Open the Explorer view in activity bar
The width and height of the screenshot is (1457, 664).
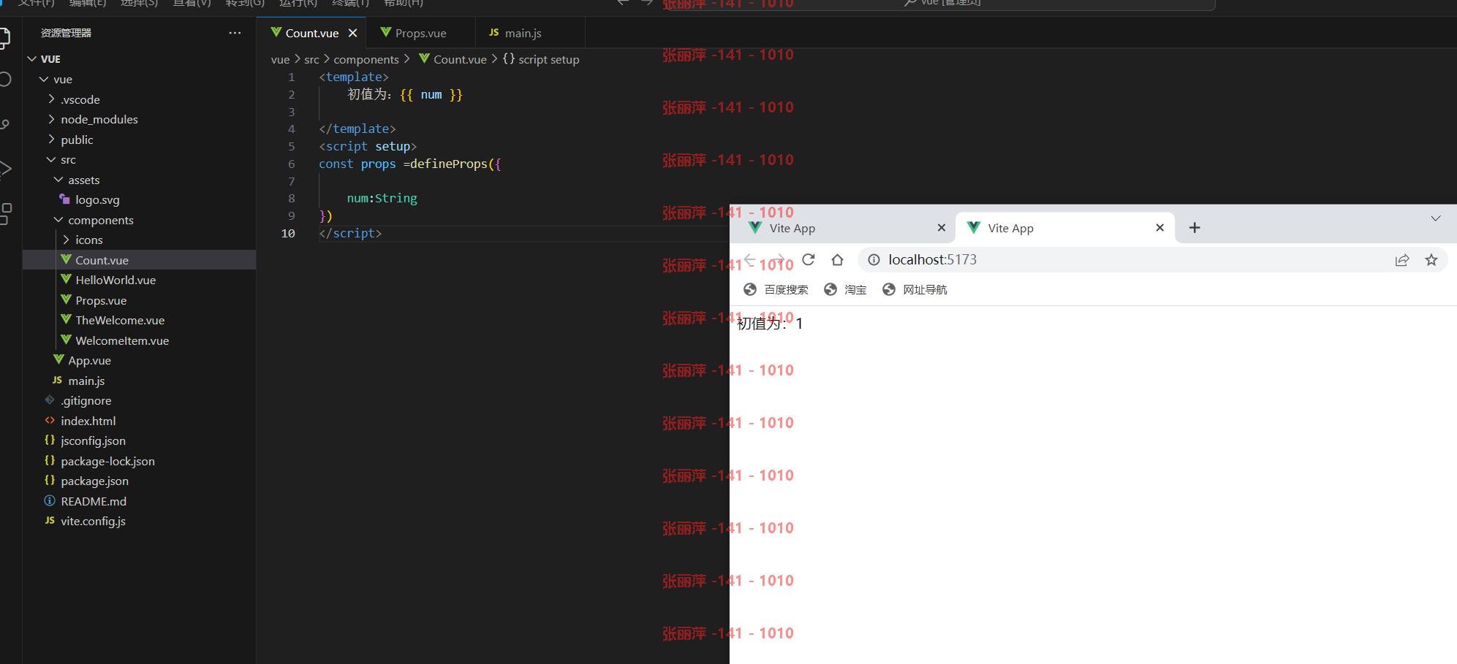click(4, 38)
